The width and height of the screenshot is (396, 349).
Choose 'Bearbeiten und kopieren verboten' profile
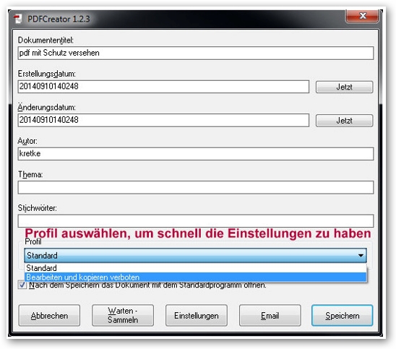(x=196, y=277)
